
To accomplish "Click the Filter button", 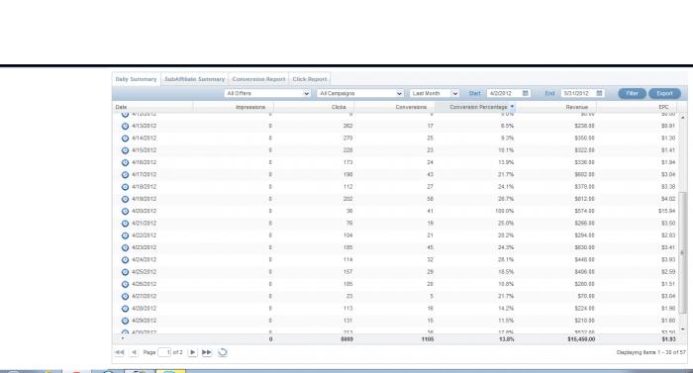I will 632,93.
